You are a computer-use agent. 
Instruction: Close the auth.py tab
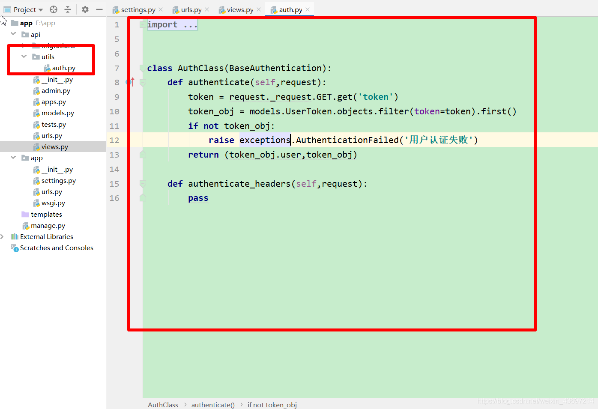click(308, 9)
